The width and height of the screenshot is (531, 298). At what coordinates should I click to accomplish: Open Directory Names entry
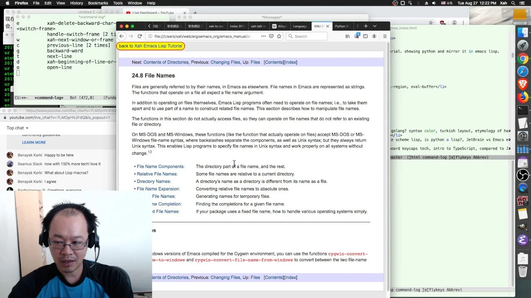point(153,181)
